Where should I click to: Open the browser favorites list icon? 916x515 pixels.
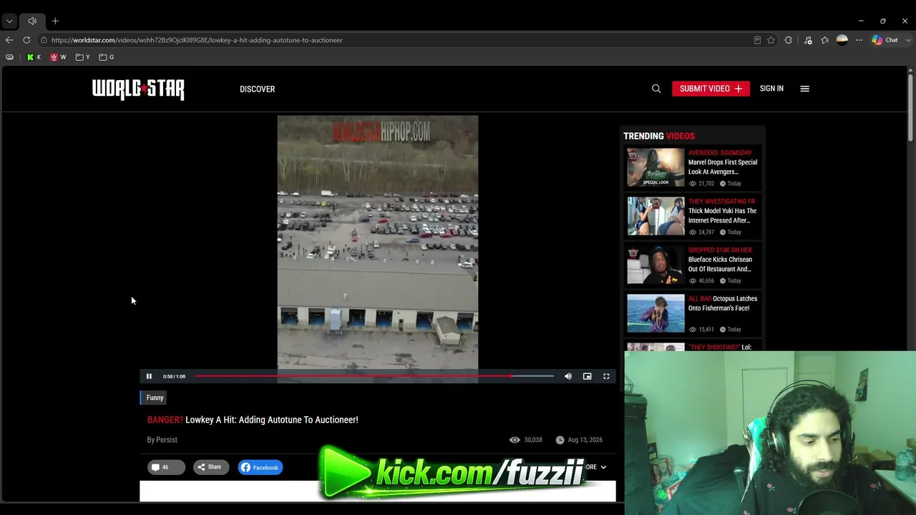click(824, 40)
